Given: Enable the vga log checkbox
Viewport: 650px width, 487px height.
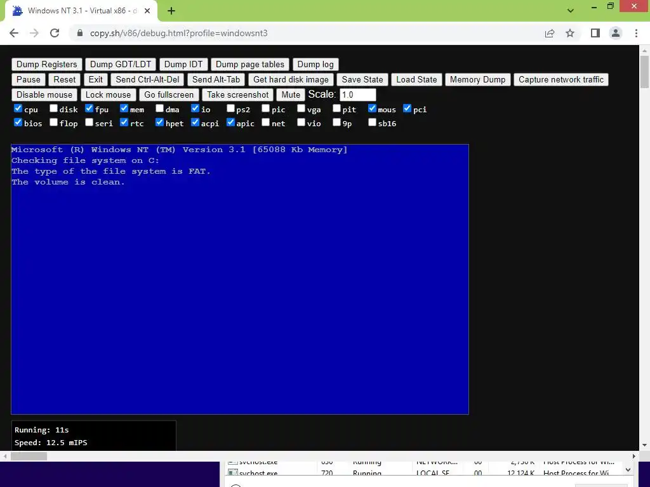Looking at the screenshot, I should 302,108.
